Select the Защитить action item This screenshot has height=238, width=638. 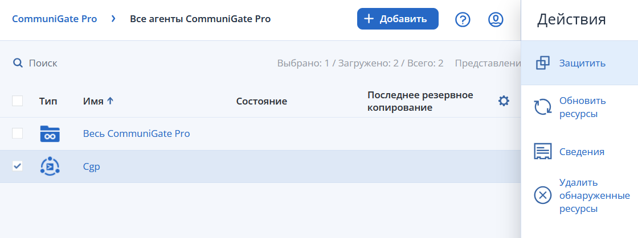point(579,63)
